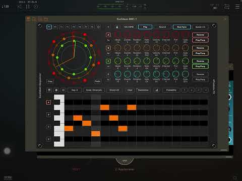Click track B Events knob
This screenshot has width=242, height=181.
pos(128,48)
